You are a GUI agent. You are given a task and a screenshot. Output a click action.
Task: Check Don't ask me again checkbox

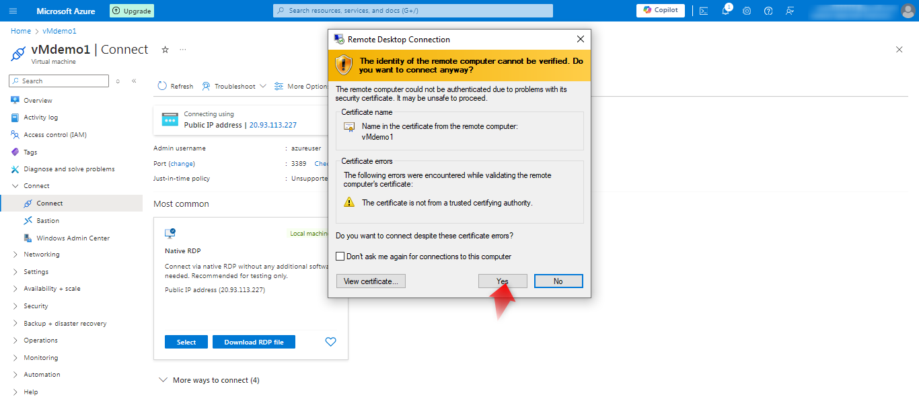pyautogui.click(x=340, y=257)
